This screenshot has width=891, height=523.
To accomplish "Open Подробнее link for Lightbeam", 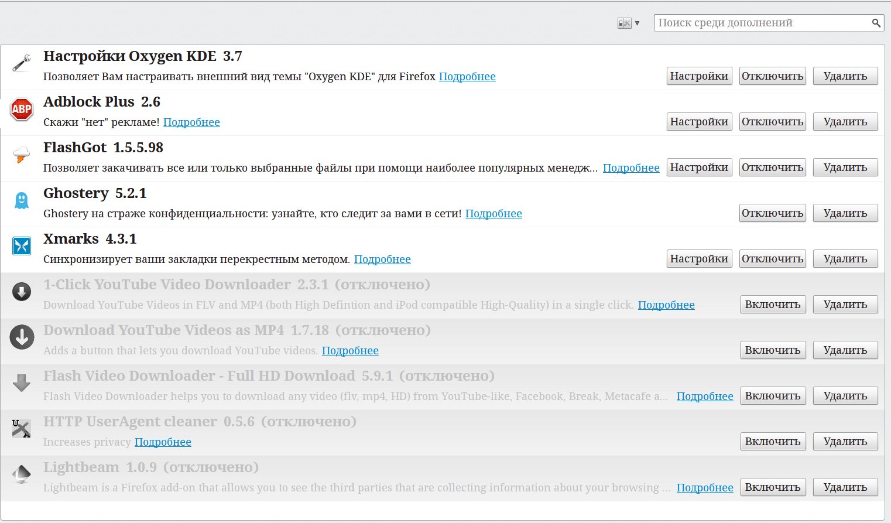I will pos(705,488).
